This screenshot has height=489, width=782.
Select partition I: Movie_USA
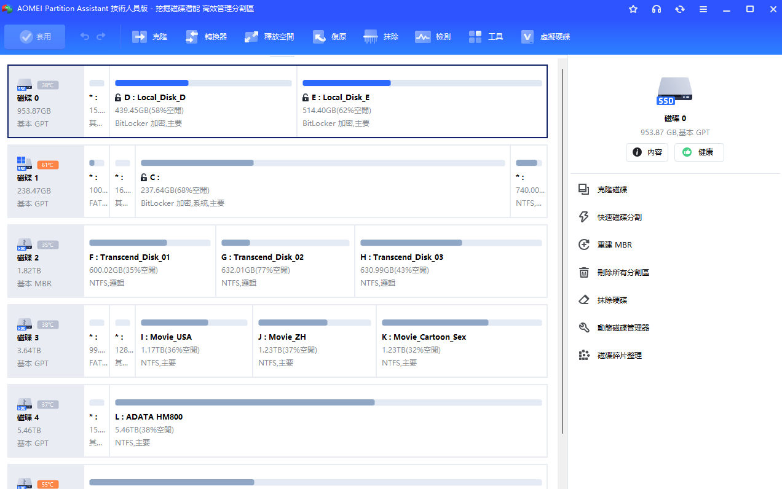(x=194, y=341)
